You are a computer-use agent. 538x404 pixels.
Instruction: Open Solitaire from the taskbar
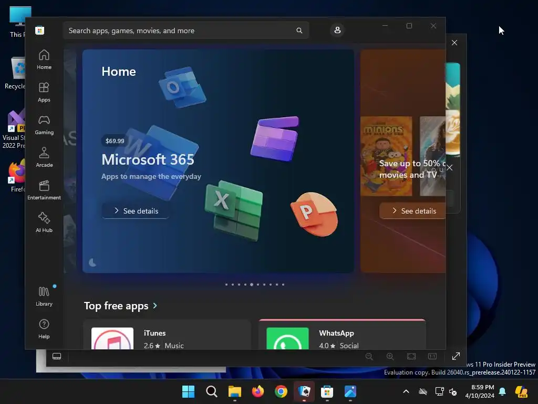(x=304, y=391)
